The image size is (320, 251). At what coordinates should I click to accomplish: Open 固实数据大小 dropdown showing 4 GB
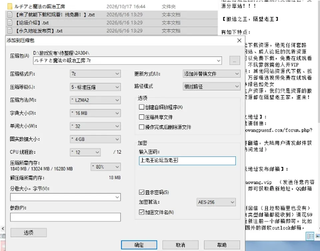pos(95,139)
